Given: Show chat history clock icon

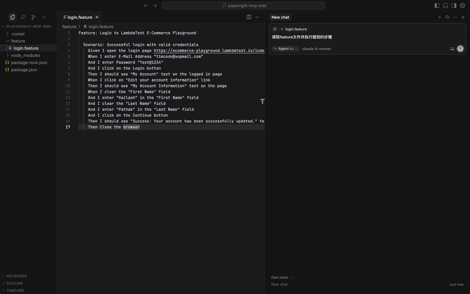Looking at the screenshot, I should pos(447,17).
